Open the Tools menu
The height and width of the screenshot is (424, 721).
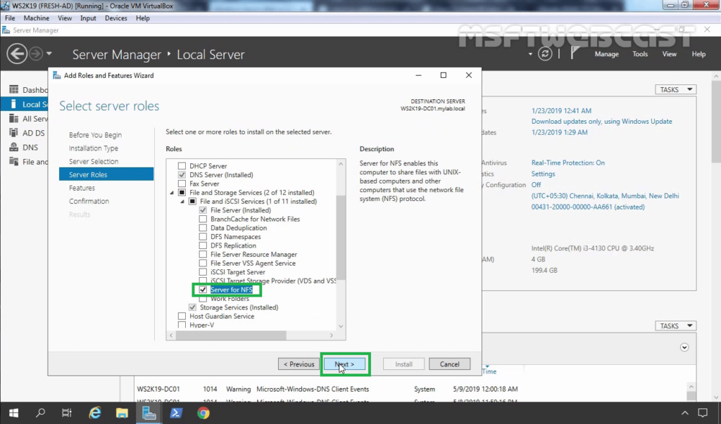(640, 54)
